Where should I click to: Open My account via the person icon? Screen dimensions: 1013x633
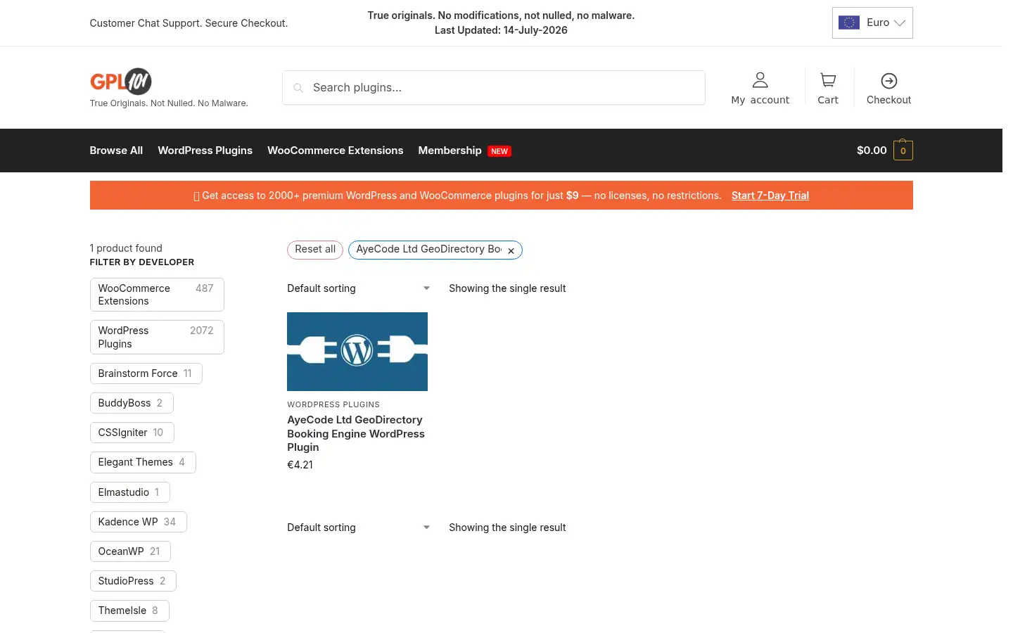coord(760,80)
